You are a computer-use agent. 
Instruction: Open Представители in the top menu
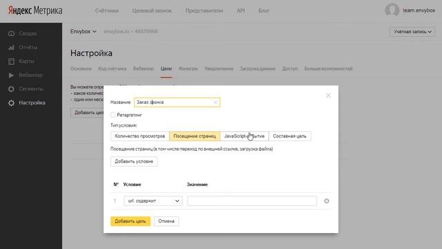tap(204, 11)
